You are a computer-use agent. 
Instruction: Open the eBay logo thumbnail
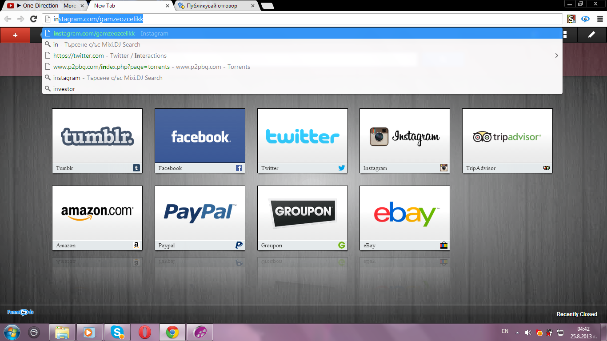405,213
